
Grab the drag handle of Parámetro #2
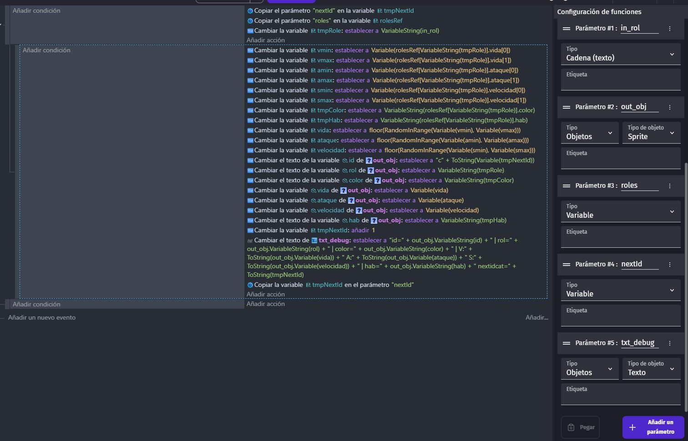(567, 107)
